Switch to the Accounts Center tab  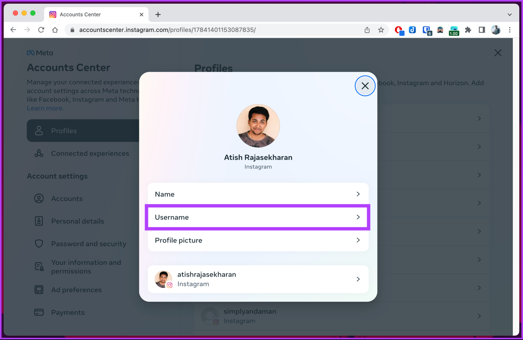pos(80,14)
